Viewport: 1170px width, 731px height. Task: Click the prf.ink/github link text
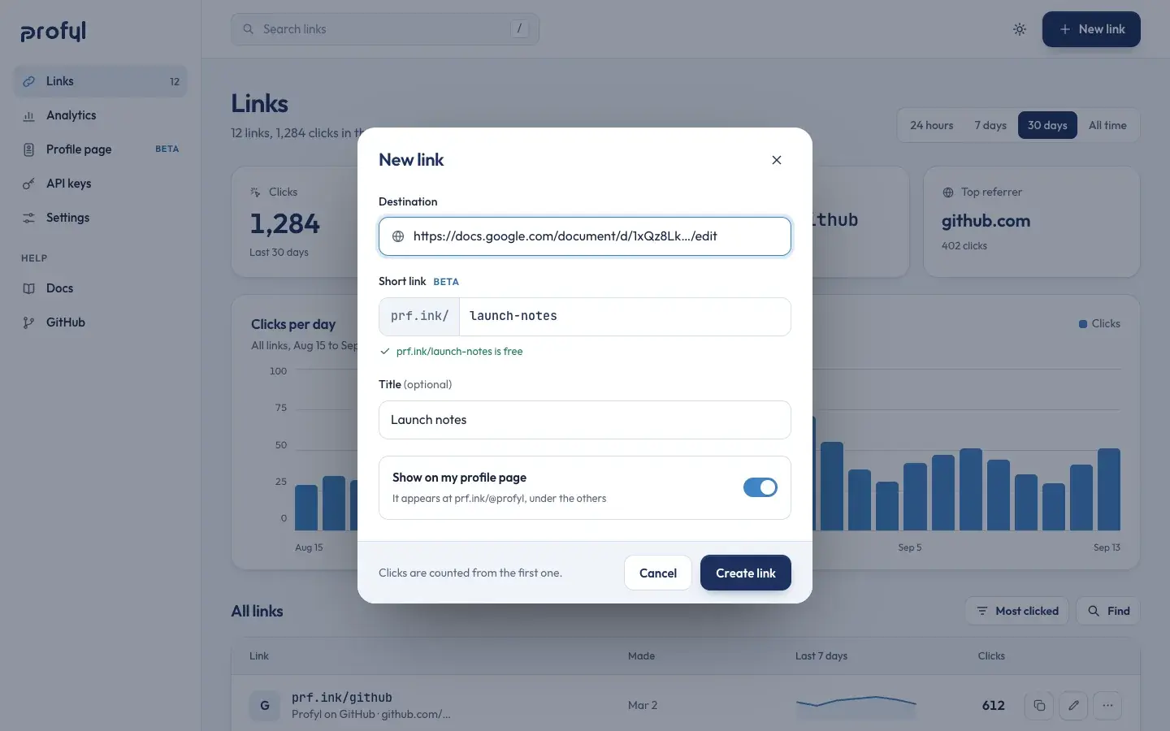[342, 698]
